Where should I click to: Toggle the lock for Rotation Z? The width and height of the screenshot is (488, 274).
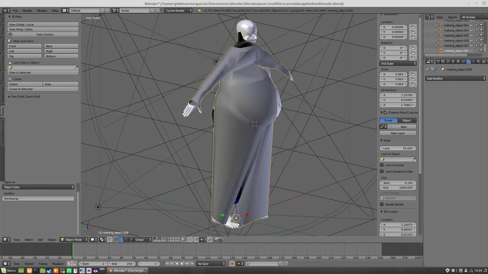coord(413,58)
